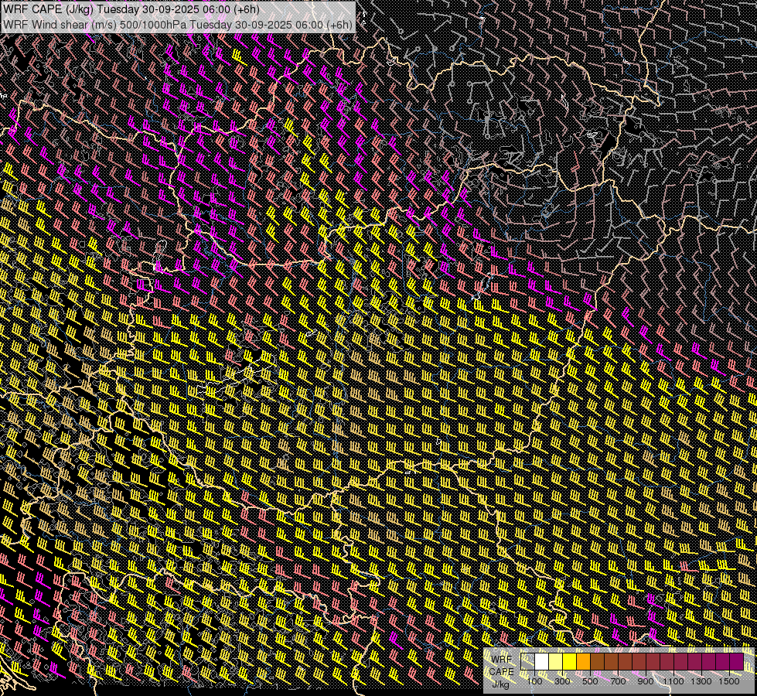The image size is (757, 696).
Task: Click the WRF text in the legend box
Action: pyautogui.click(x=501, y=658)
